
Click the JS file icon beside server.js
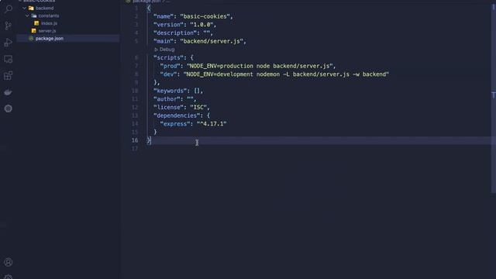(x=34, y=31)
